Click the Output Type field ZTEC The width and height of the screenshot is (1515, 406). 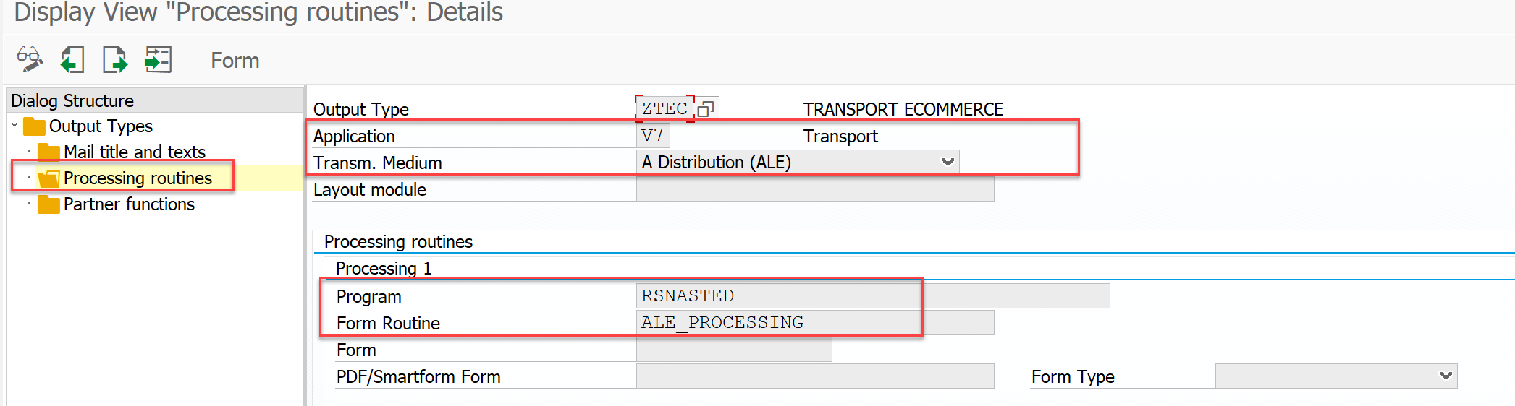(x=664, y=108)
